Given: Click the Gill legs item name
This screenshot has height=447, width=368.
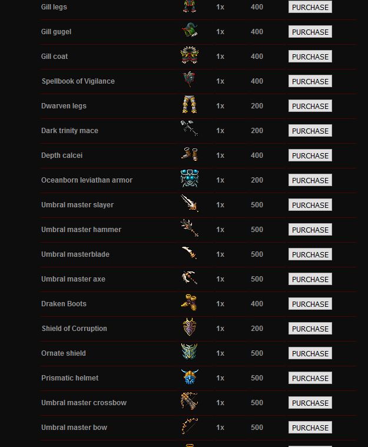Looking at the screenshot, I should click(x=54, y=7).
